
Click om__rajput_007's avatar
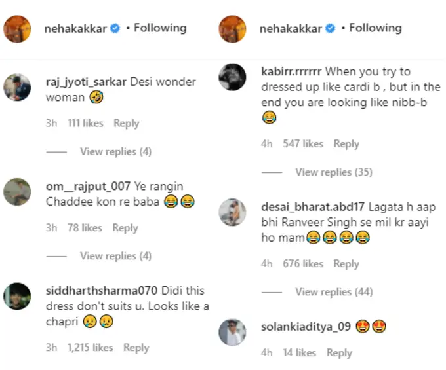click(17, 191)
